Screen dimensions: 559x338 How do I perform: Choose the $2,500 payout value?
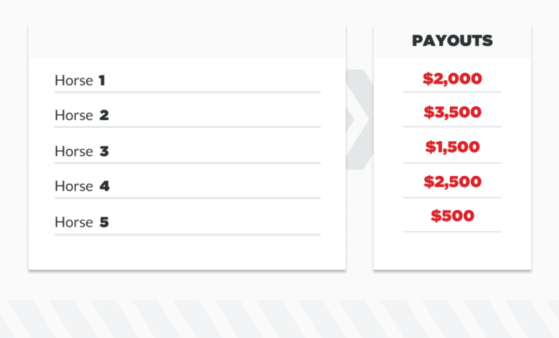click(452, 181)
